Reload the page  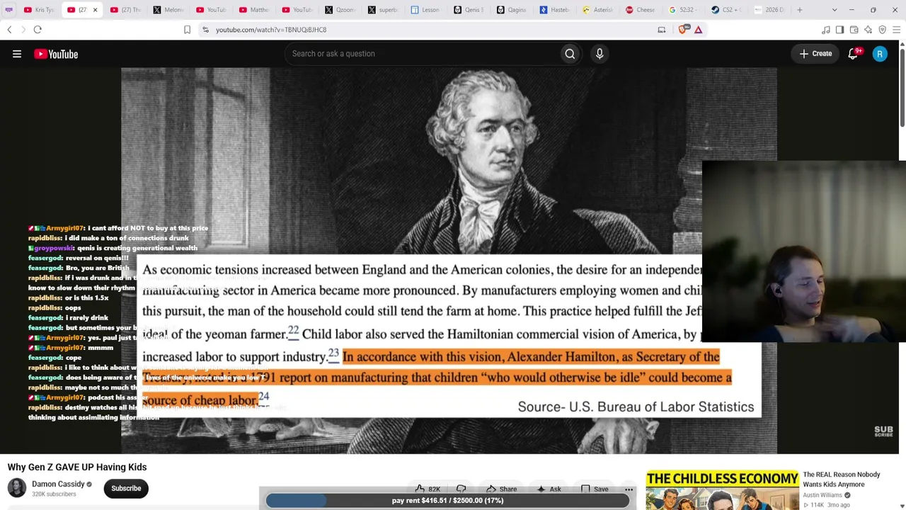38,30
